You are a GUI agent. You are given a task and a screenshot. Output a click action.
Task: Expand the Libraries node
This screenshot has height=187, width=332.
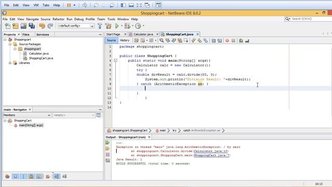[10, 63]
